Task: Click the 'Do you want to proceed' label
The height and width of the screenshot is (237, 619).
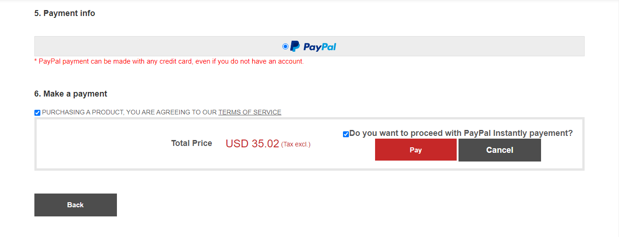Action: (x=461, y=133)
